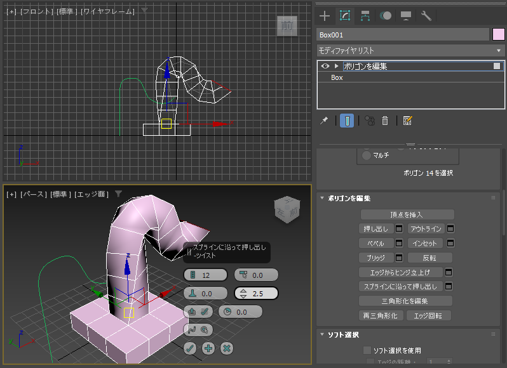The width and height of the screenshot is (507, 368).
Task: Click the エッジ回転 button
Action: click(428, 316)
